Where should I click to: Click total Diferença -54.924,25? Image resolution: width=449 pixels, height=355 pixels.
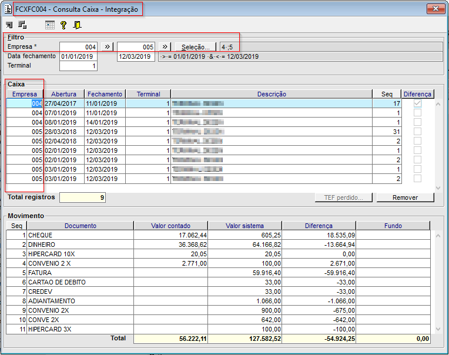319,339
